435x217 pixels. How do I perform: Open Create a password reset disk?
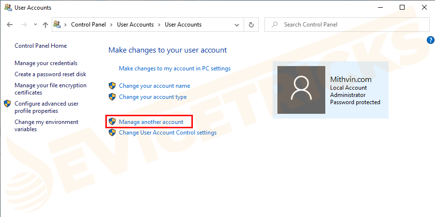coord(50,74)
